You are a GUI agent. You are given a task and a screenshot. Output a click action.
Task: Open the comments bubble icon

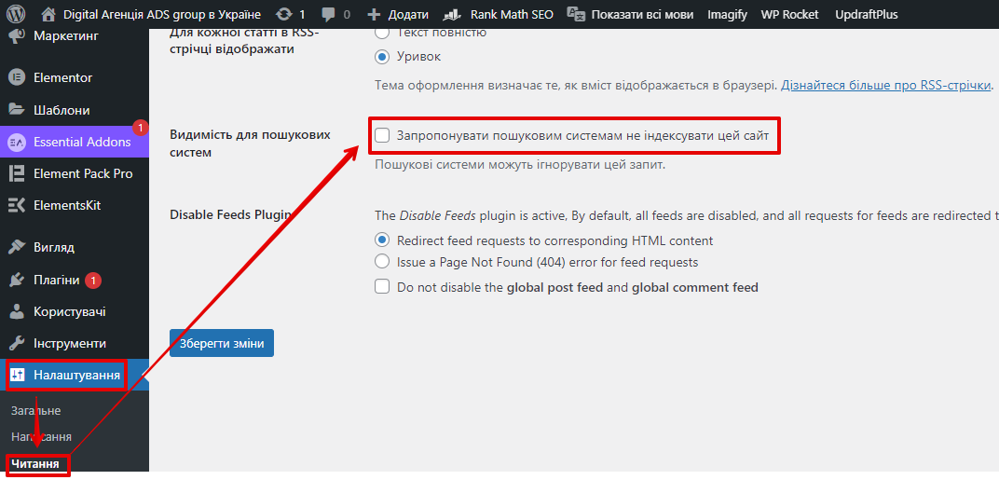pos(329,15)
